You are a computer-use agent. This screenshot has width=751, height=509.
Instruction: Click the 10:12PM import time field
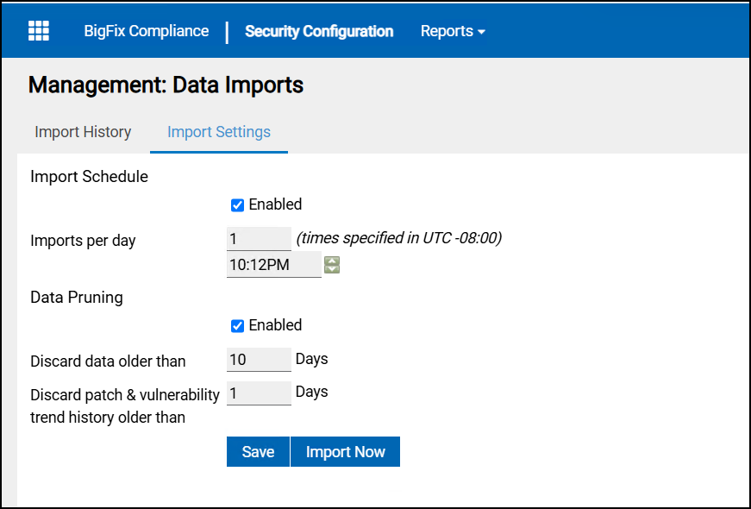pos(273,265)
